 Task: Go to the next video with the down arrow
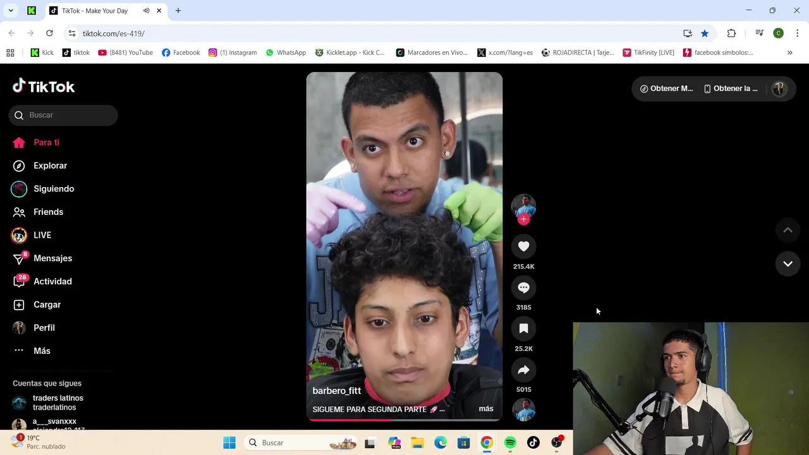[788, 264]
